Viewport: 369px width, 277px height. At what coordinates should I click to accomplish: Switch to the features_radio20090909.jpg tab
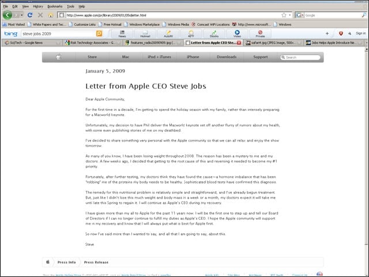[x=154, y=43]
